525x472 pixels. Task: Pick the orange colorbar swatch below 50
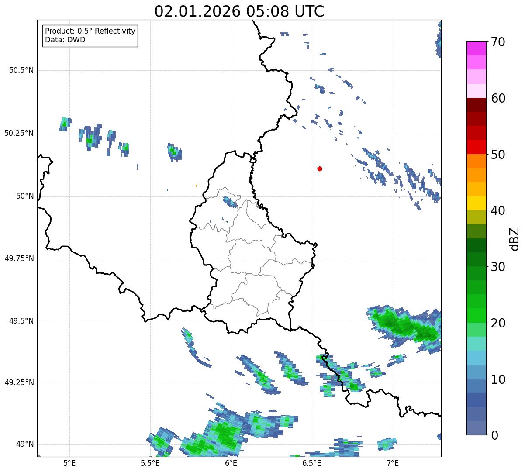(x=476, y=161)
